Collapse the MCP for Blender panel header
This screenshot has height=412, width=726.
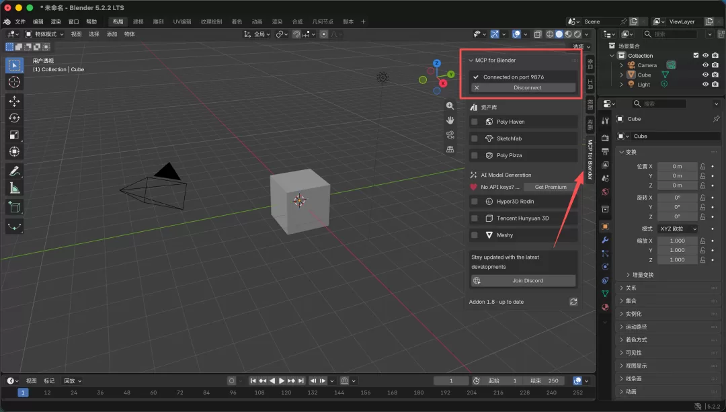coord(523,60)
